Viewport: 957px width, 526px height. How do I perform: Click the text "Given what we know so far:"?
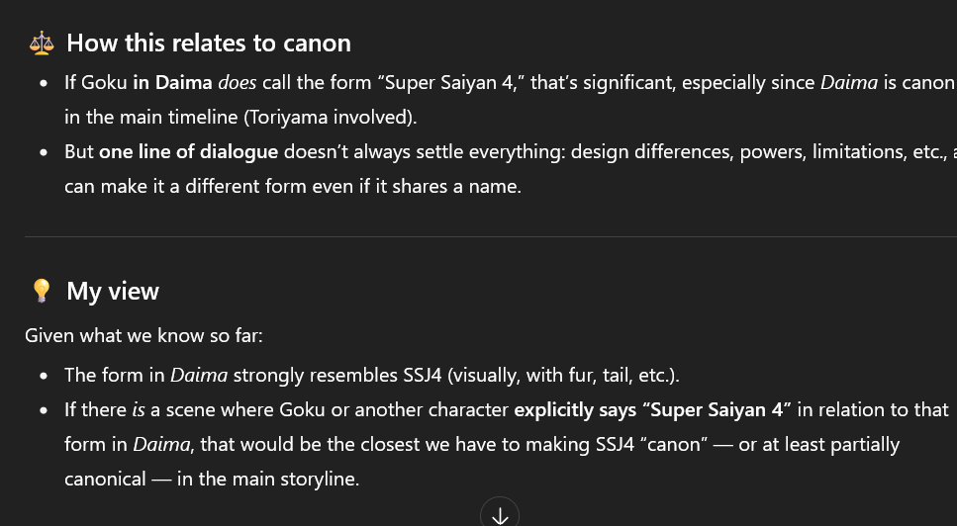pos(144,335)
